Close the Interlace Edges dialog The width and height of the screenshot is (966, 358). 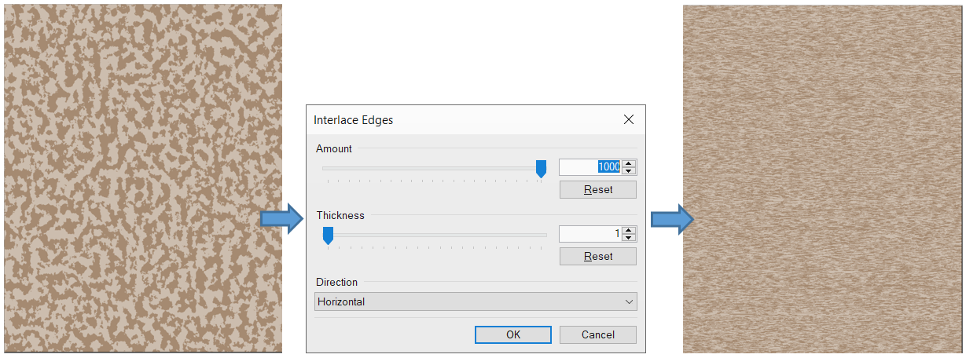(628, 120)
